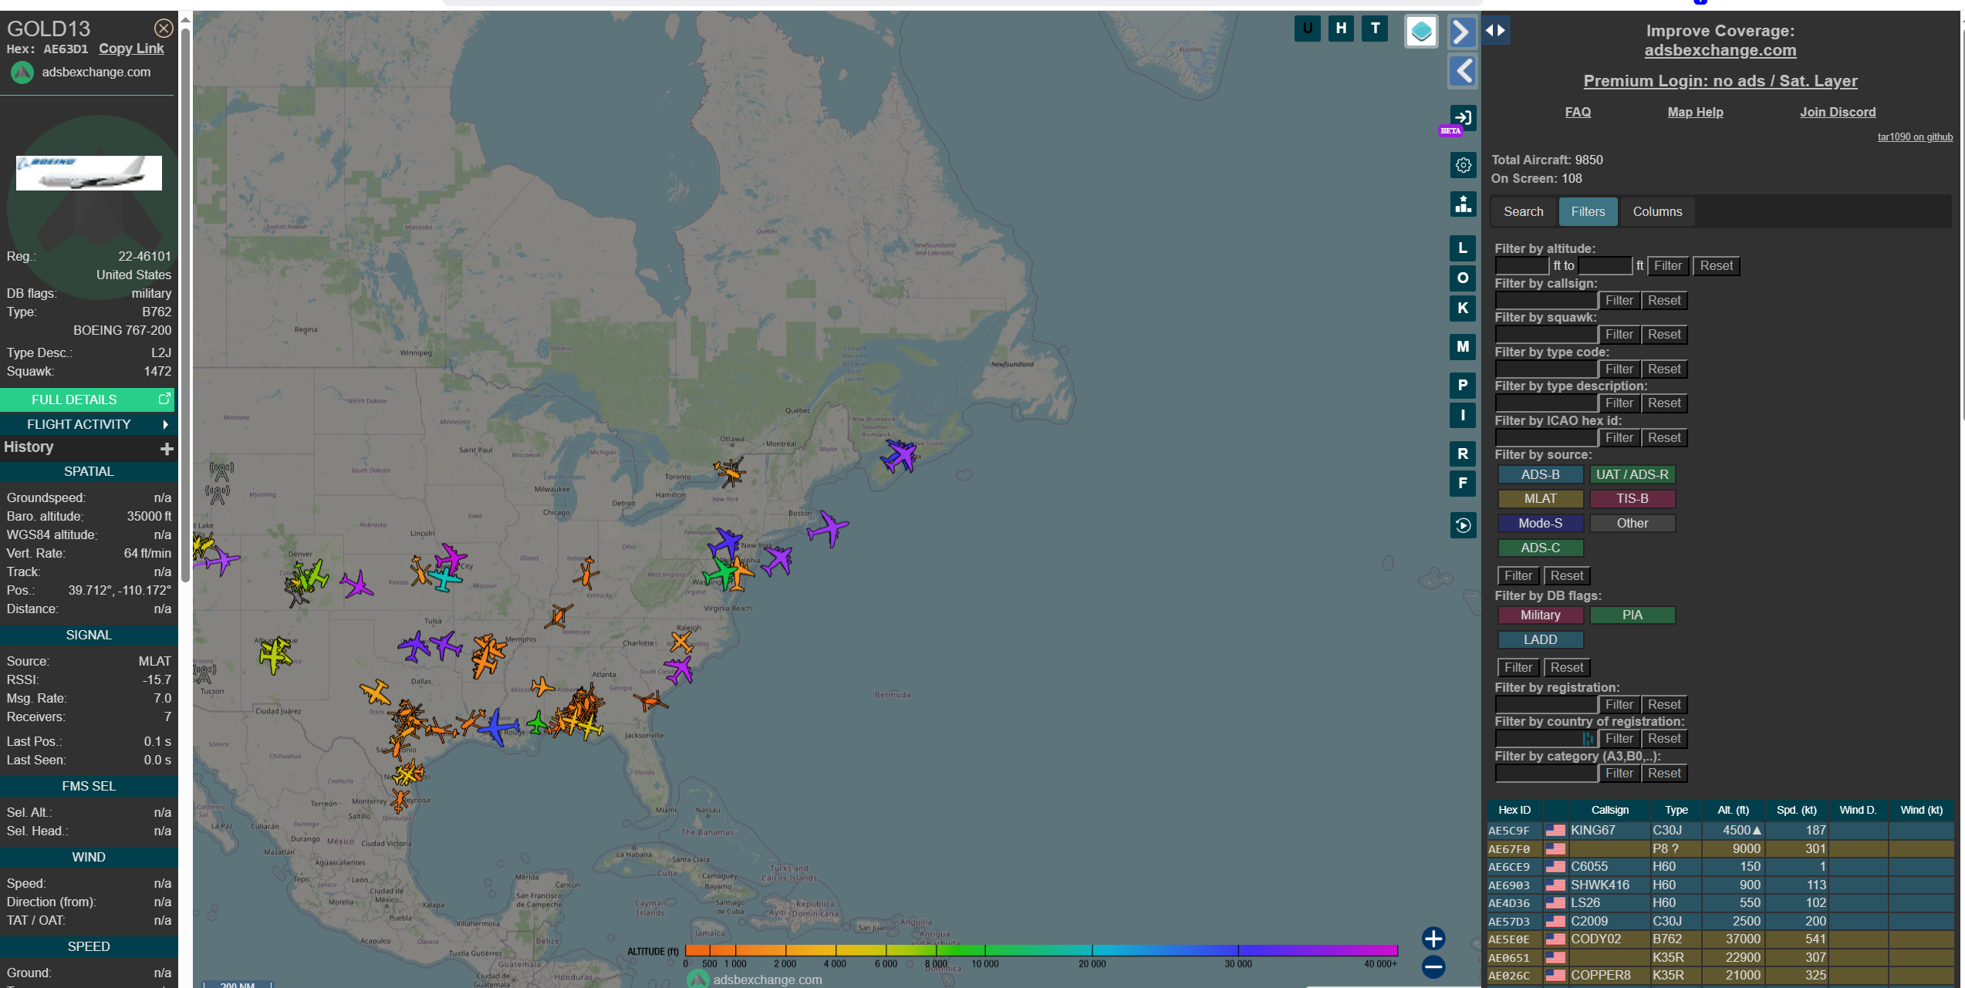
Task: Expand the History section plus icon
Action: (x=167, y=449)
